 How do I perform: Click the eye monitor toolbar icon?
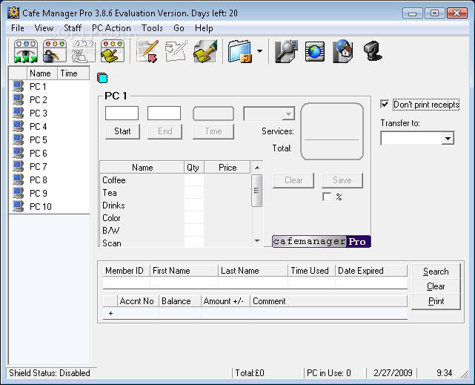[26, 51]
